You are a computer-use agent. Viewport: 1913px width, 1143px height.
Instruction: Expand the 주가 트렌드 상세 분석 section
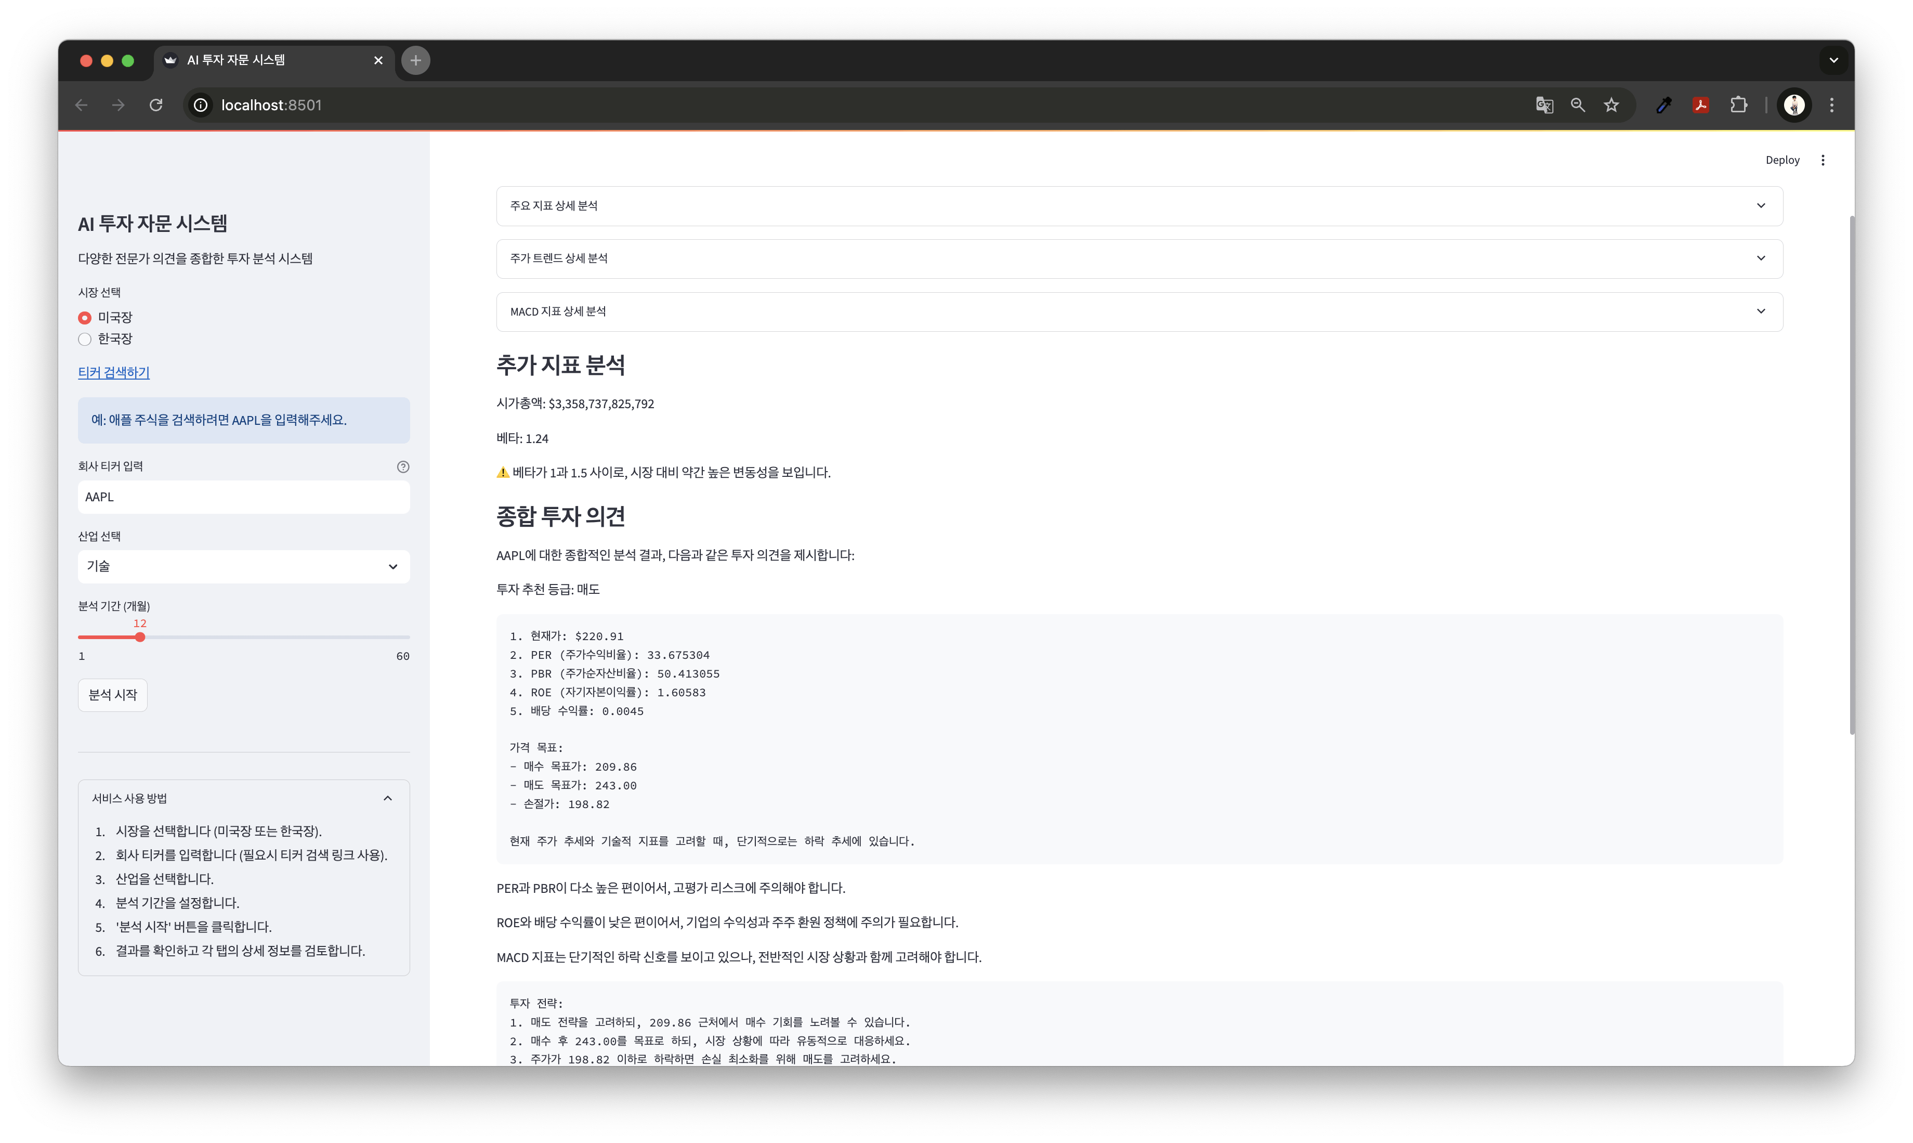tap(1138, 258)
